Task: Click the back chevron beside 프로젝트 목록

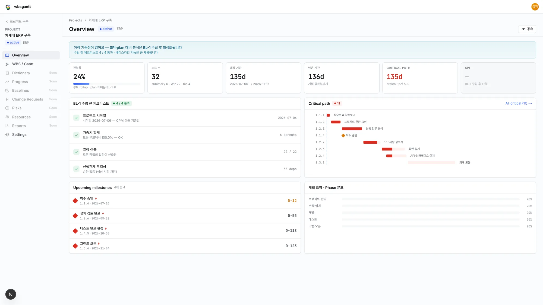Action: (7, 21)
